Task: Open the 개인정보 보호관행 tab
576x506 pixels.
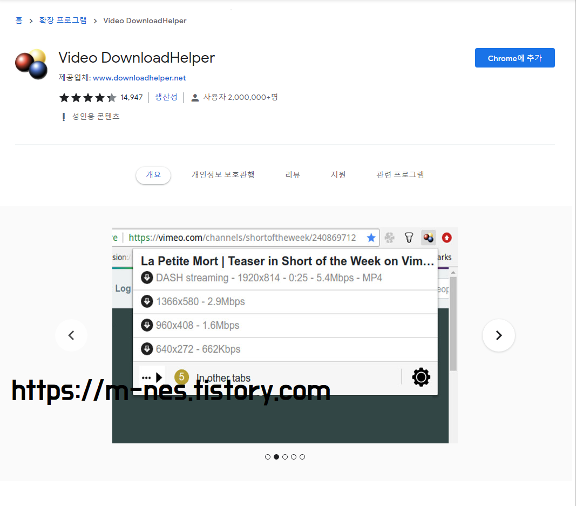Action: click(223, 175)
